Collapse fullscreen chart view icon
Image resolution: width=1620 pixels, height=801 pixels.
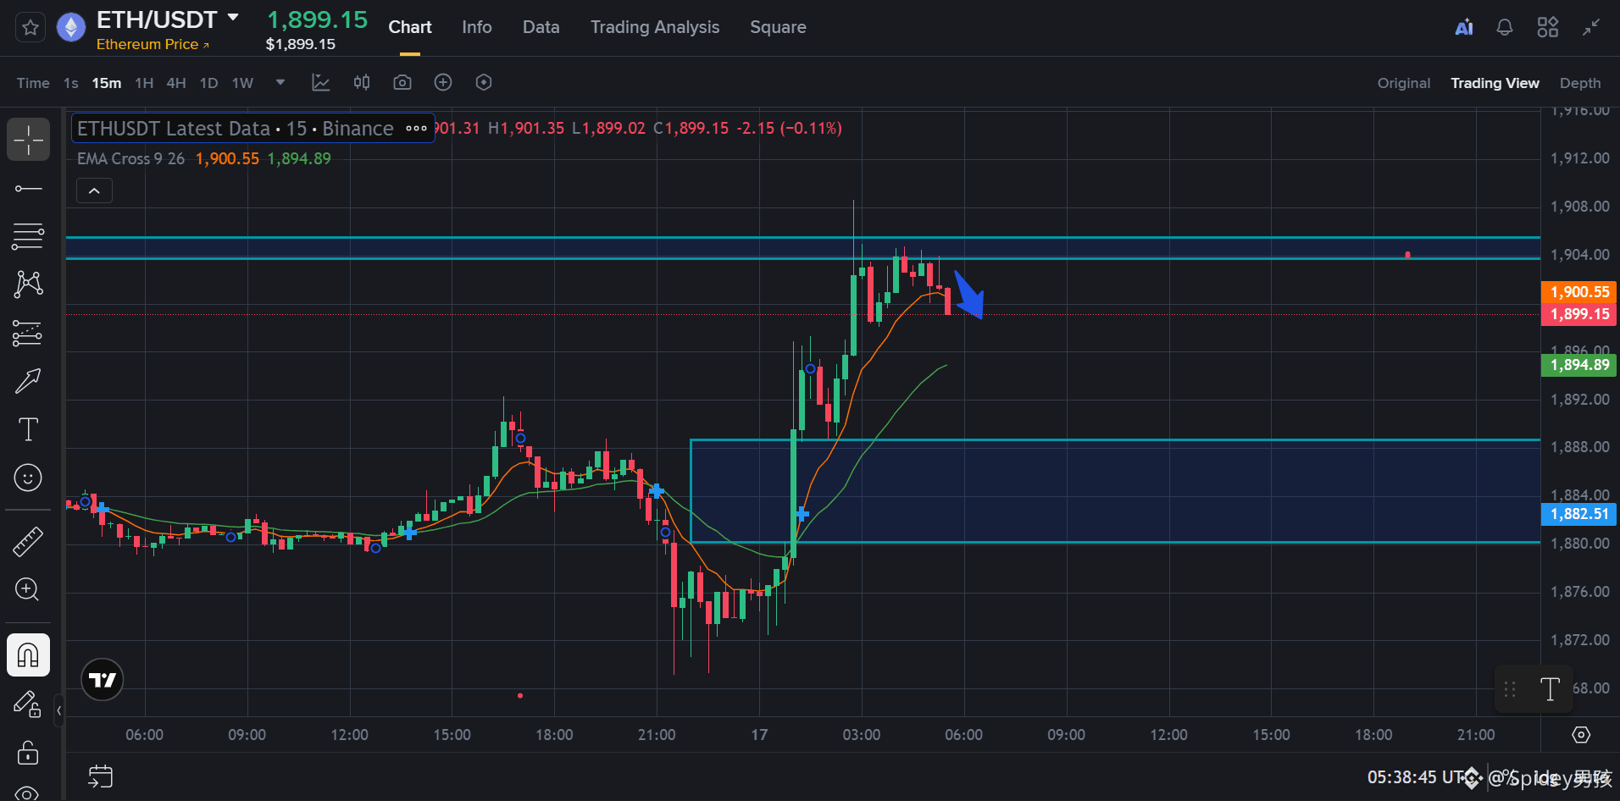click(x=1591, y=28)
